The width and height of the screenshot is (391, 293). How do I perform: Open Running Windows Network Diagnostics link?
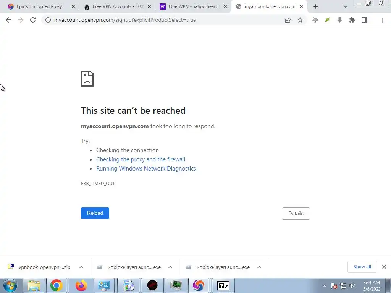coord(146,169)
